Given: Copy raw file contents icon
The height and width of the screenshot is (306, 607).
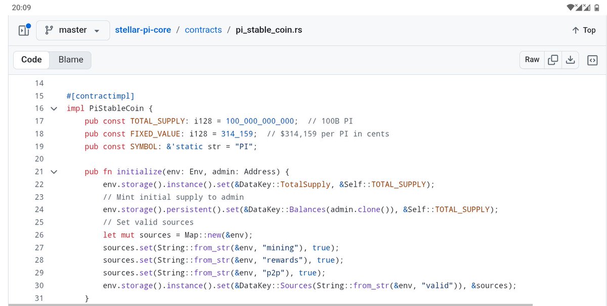Looking at the screenshot, I should 553,60.
